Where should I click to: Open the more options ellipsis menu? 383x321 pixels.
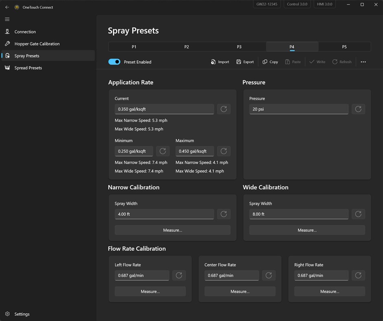click(x=363, y=62)
